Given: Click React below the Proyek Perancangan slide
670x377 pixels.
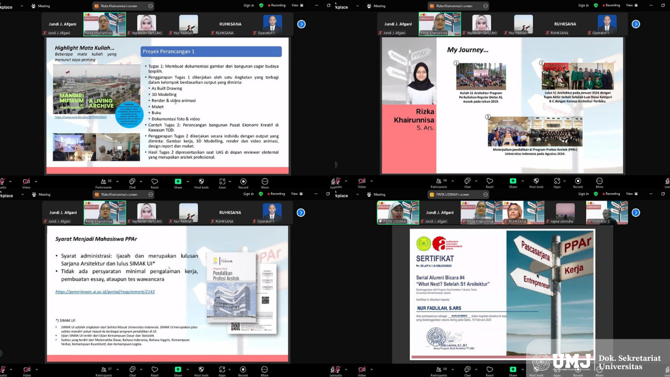Looking at the screenshot, I should pyautogui.click(x=154, y=183).
